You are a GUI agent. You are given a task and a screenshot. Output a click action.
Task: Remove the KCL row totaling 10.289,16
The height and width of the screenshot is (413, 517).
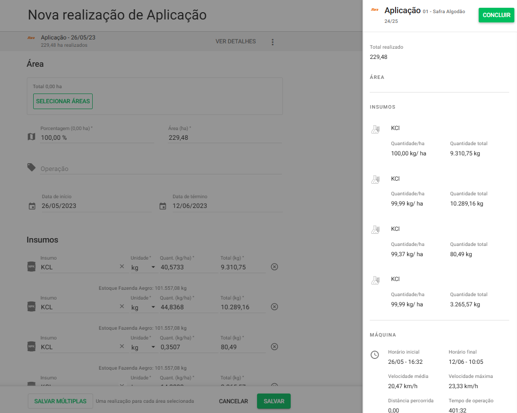[x=274, y=307]
